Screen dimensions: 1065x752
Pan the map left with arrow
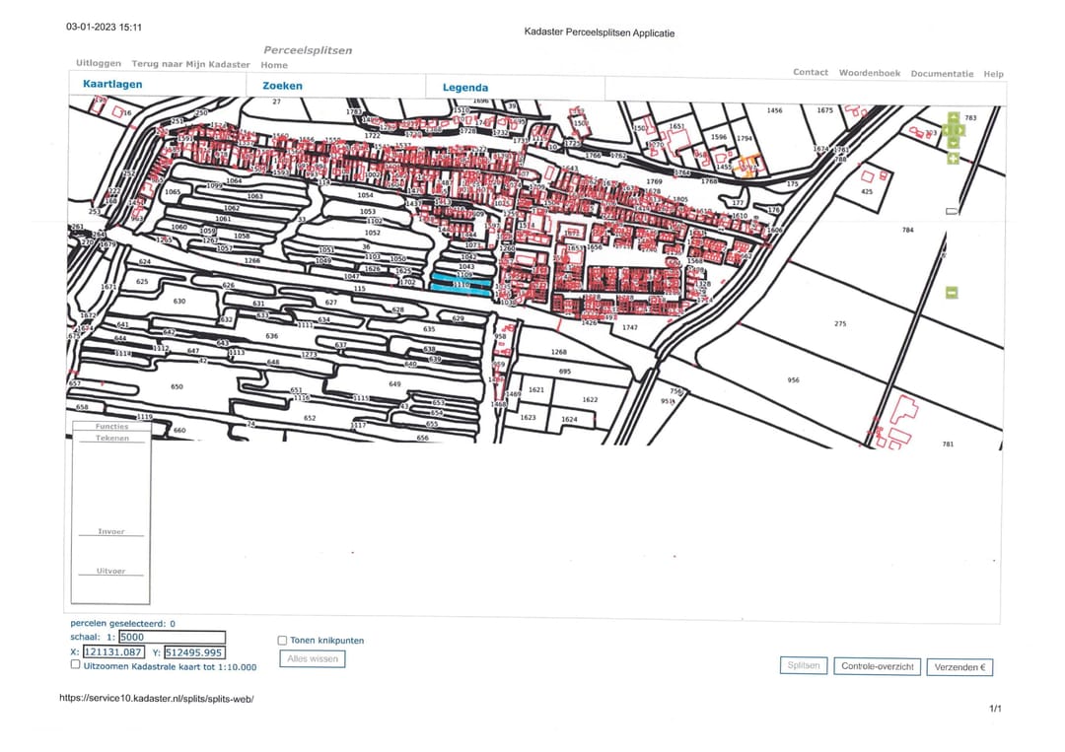click(x=945, y=130)
